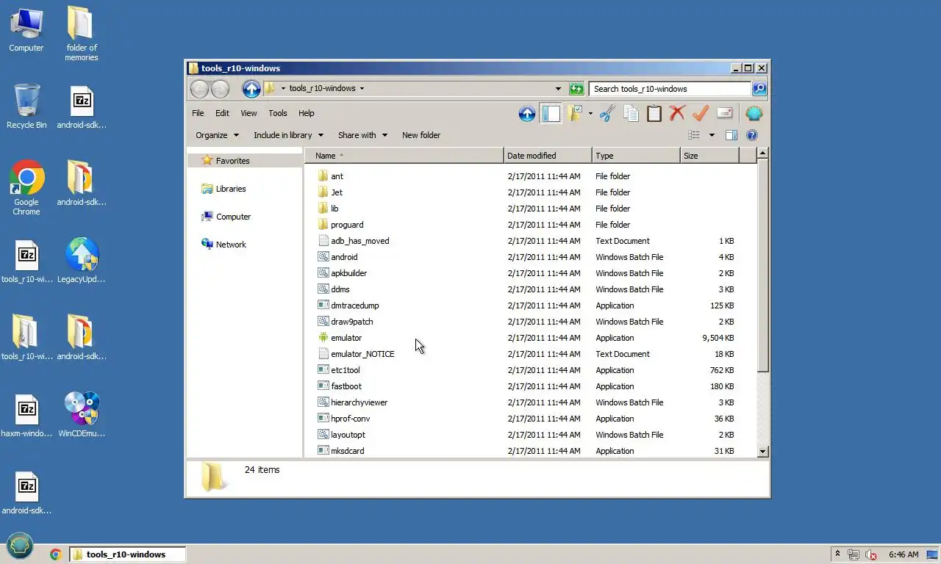Show hidden tray icons arrow
Viewport: 941px width, 564px height.
[x=837, y=554]
